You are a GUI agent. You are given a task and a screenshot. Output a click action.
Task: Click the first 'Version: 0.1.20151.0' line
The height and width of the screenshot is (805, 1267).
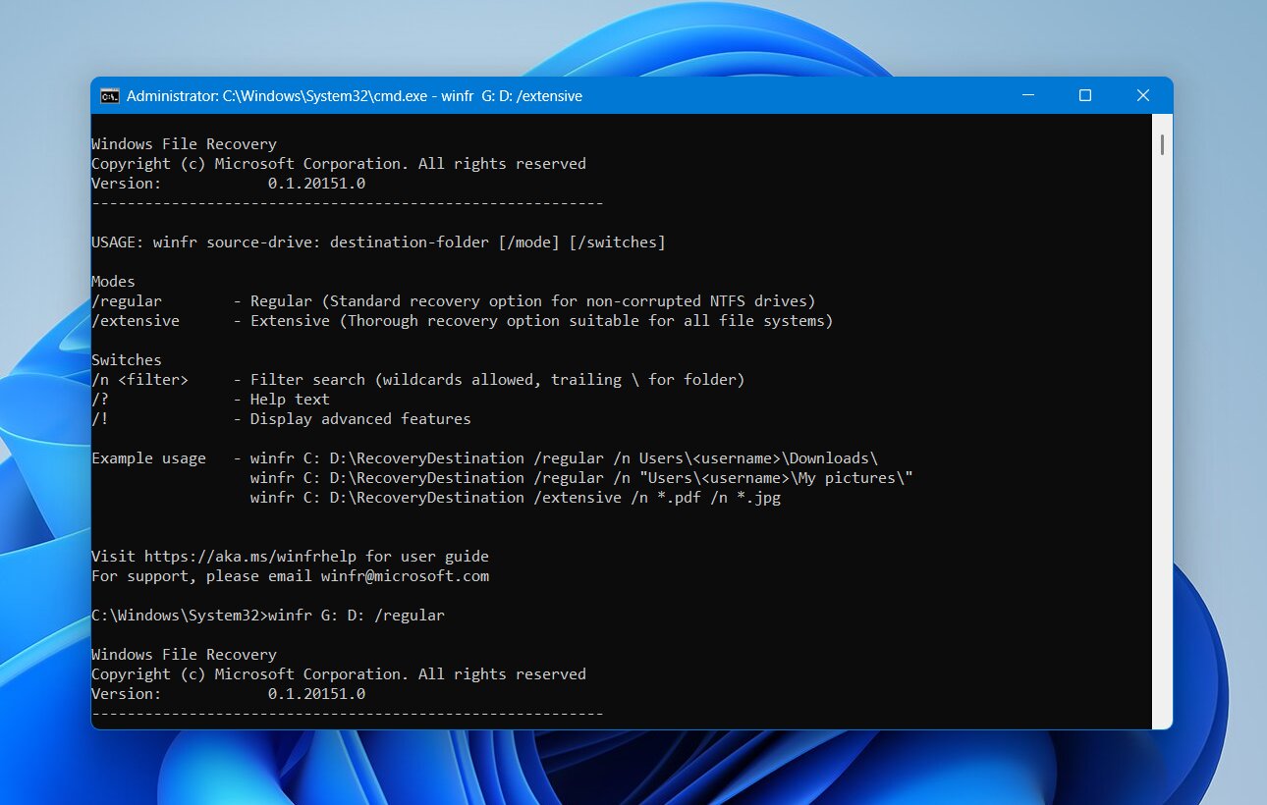[228, 184]
